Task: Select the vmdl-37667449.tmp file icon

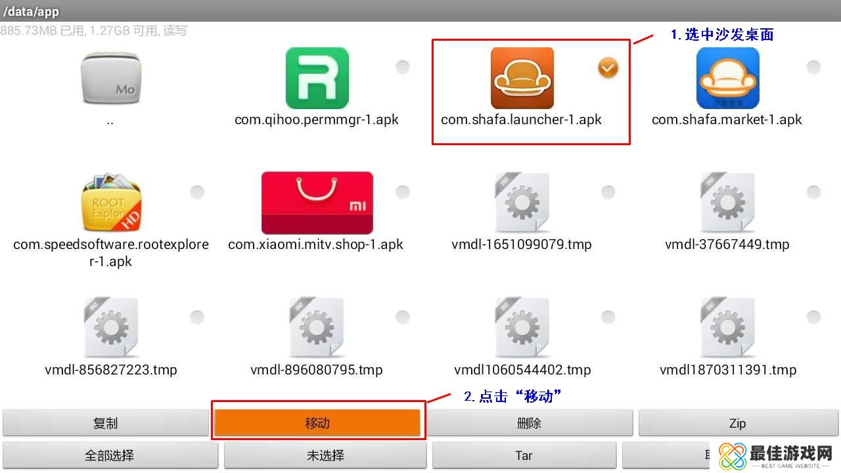Action: (727, 203)
